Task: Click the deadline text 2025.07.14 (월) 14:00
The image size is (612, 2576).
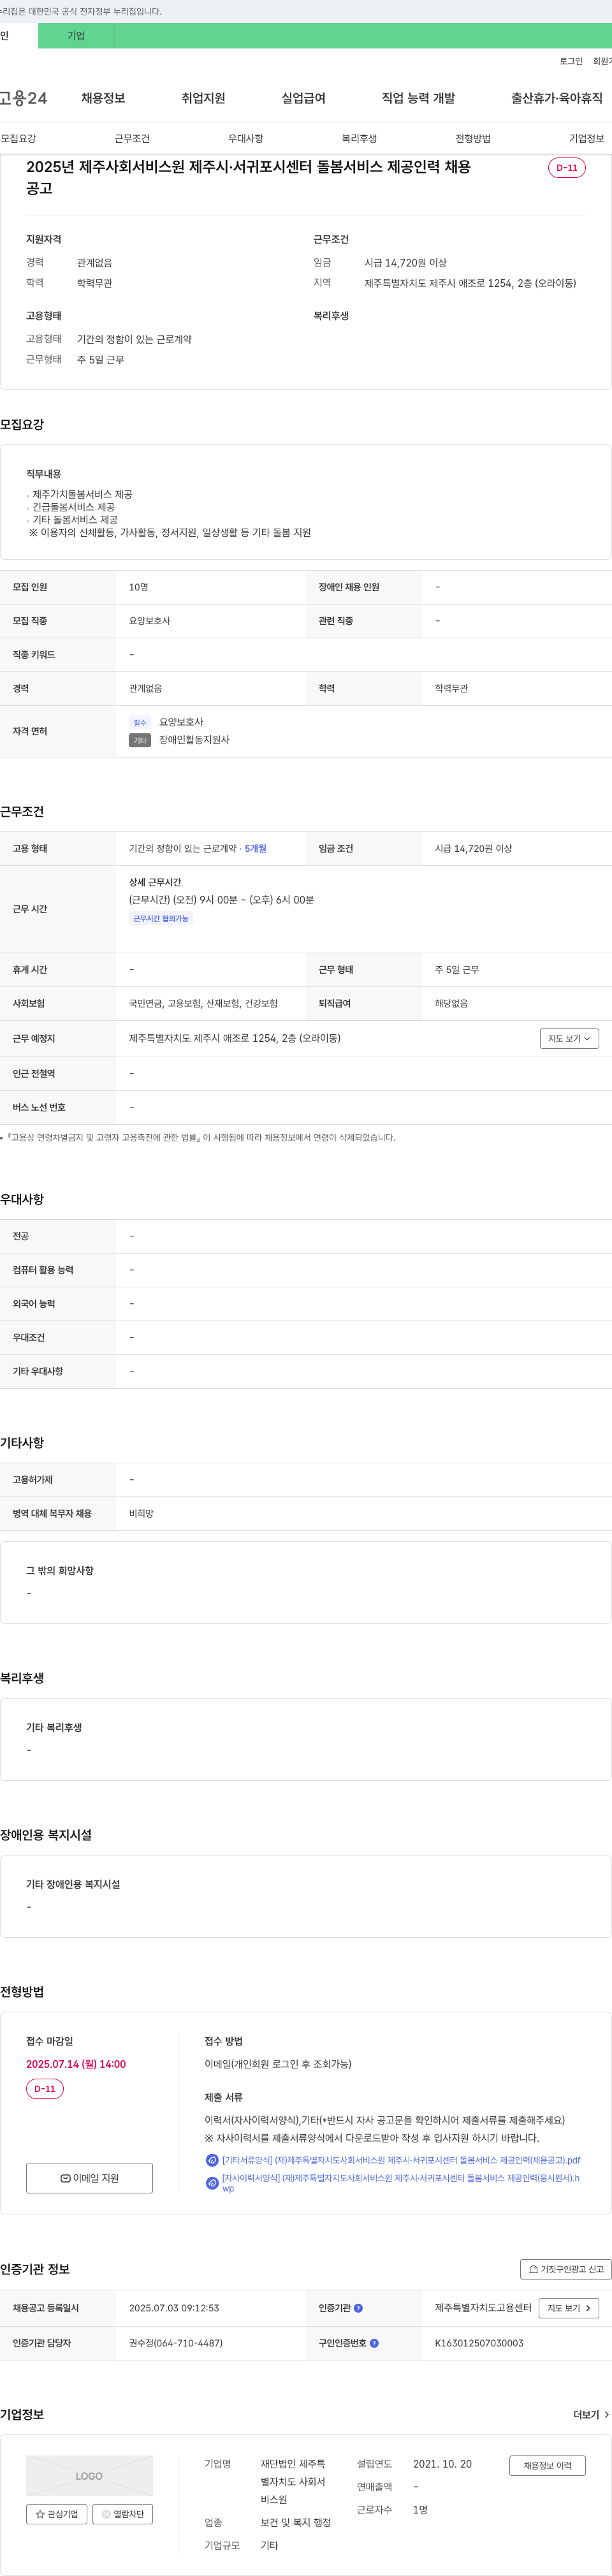Action: coord(76,2064)
